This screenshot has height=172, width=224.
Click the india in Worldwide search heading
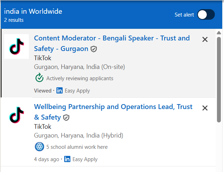tap(33, 11)
